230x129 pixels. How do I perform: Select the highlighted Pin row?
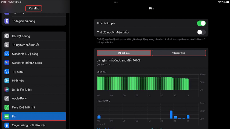34,116
